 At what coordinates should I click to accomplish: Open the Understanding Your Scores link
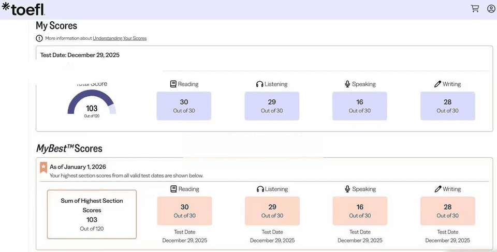120,38
